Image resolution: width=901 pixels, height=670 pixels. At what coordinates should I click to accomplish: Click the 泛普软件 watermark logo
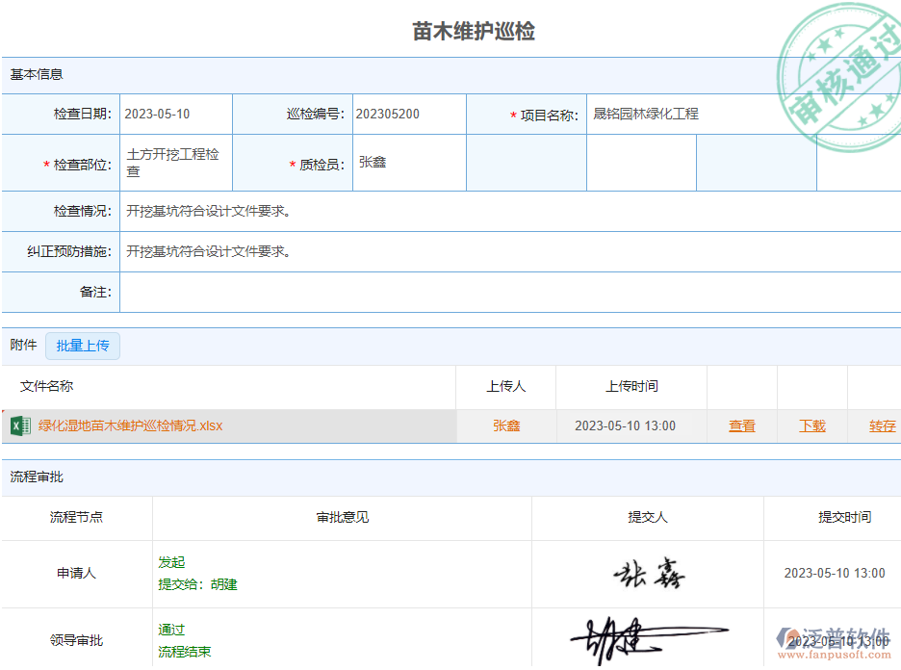point(834,641)
